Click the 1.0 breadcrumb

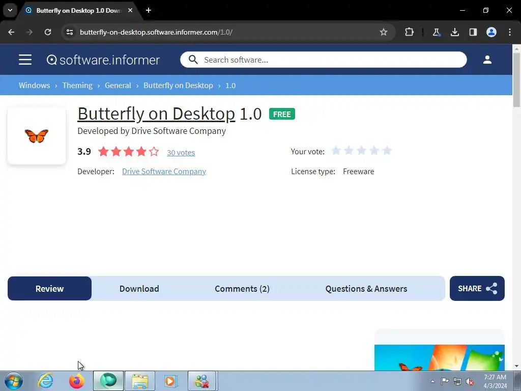tap(230, 86)
